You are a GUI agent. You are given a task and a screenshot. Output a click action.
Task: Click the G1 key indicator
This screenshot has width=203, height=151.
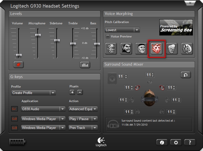[x=14, y=109]
